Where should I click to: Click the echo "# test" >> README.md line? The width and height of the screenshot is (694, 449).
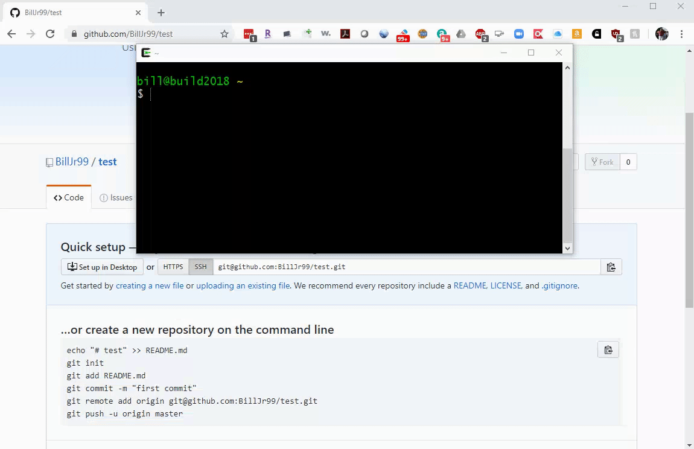pyautogui.click(x=127, y=350)
